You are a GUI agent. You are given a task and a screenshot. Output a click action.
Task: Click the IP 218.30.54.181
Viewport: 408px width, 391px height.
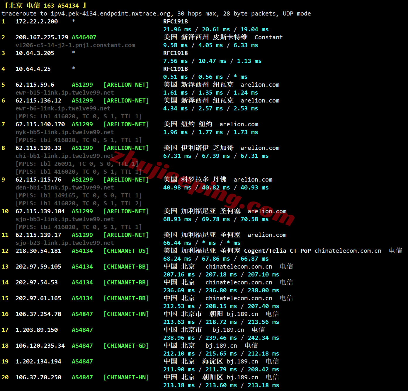tap(38, 251)
